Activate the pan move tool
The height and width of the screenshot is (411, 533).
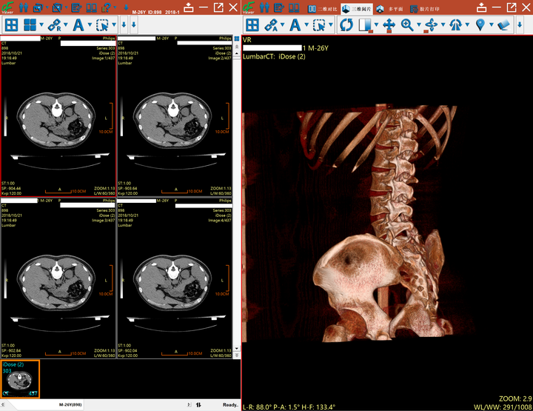click(x=389, y=25)
